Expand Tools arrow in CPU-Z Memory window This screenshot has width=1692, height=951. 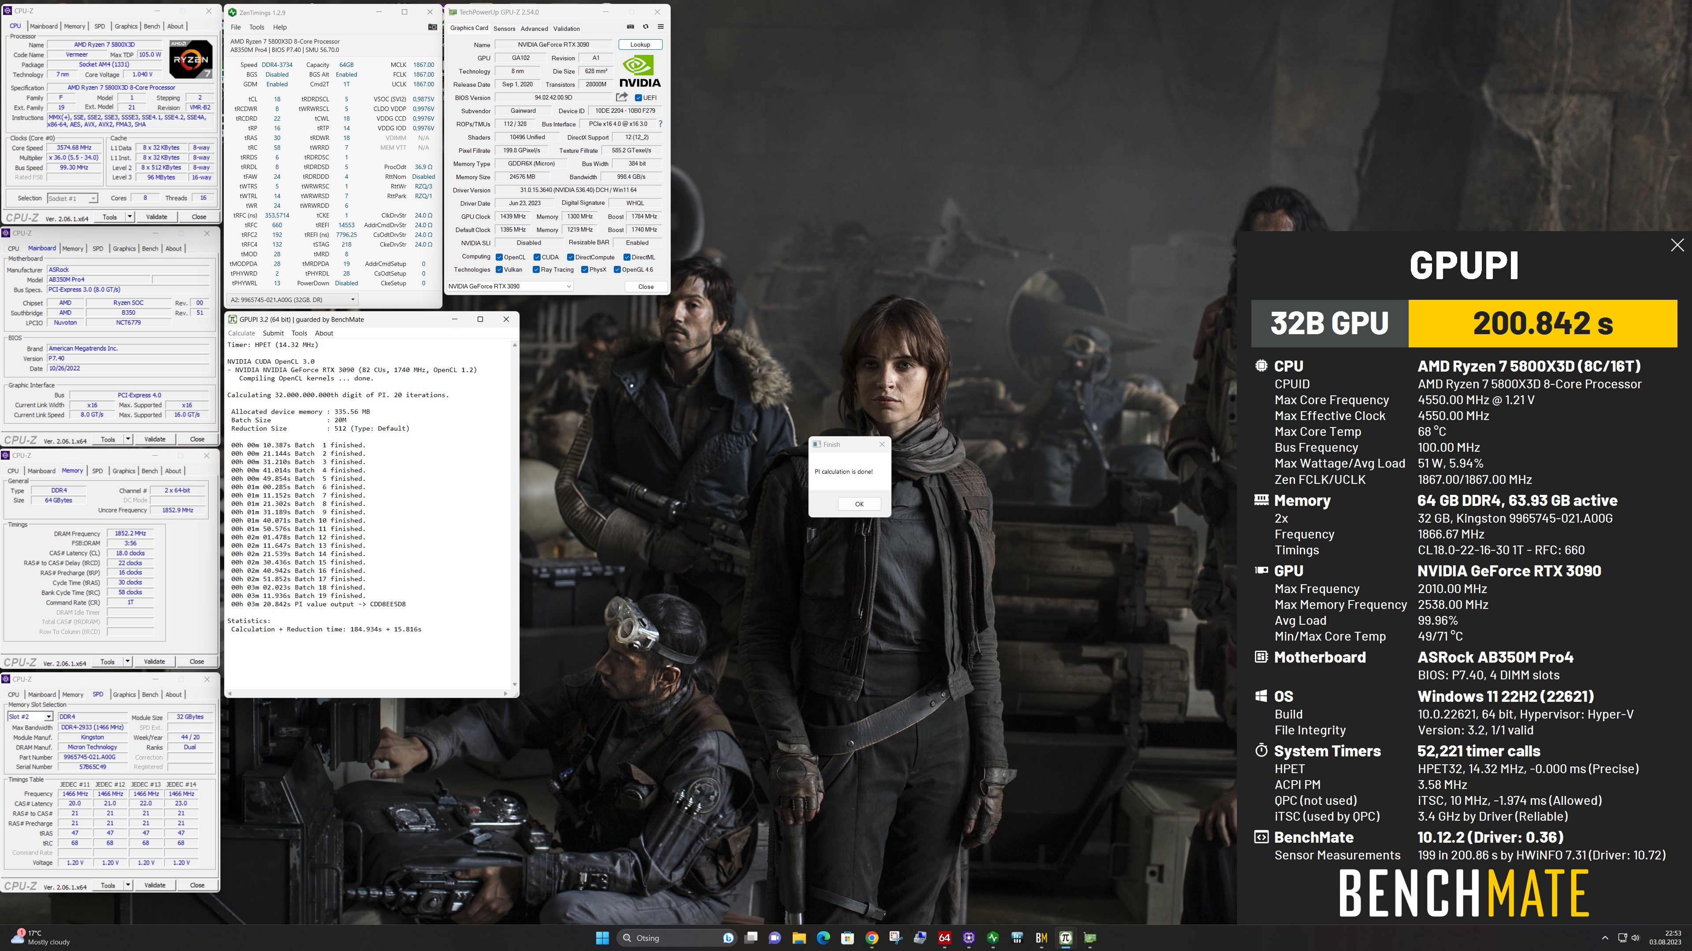[x=127, y=662]
